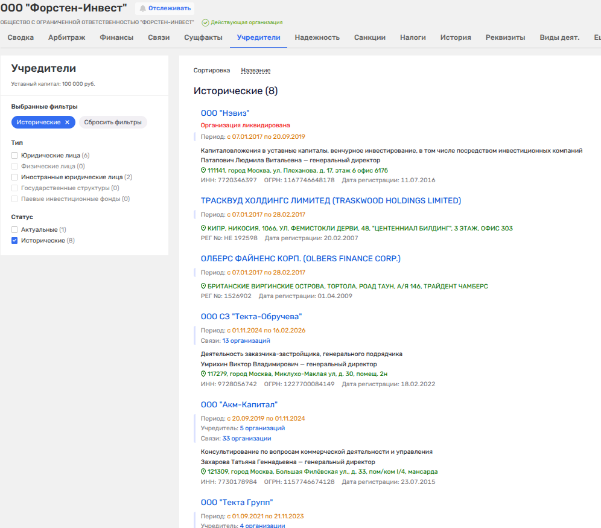
Task: Open the Название sorting selector
Action: (x=255, y=71)
